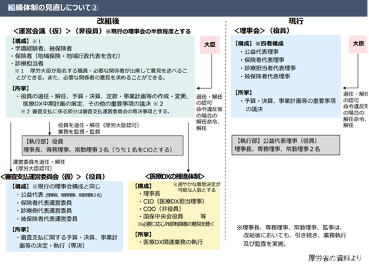
Task: Click the 診療担当者 bullet in green box
Action: (27, 63)
